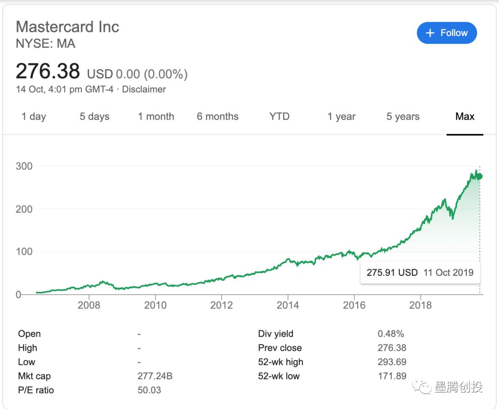View the 5 years chart
The width and height of the screenshot is (499, 409).
coord(403,117)
